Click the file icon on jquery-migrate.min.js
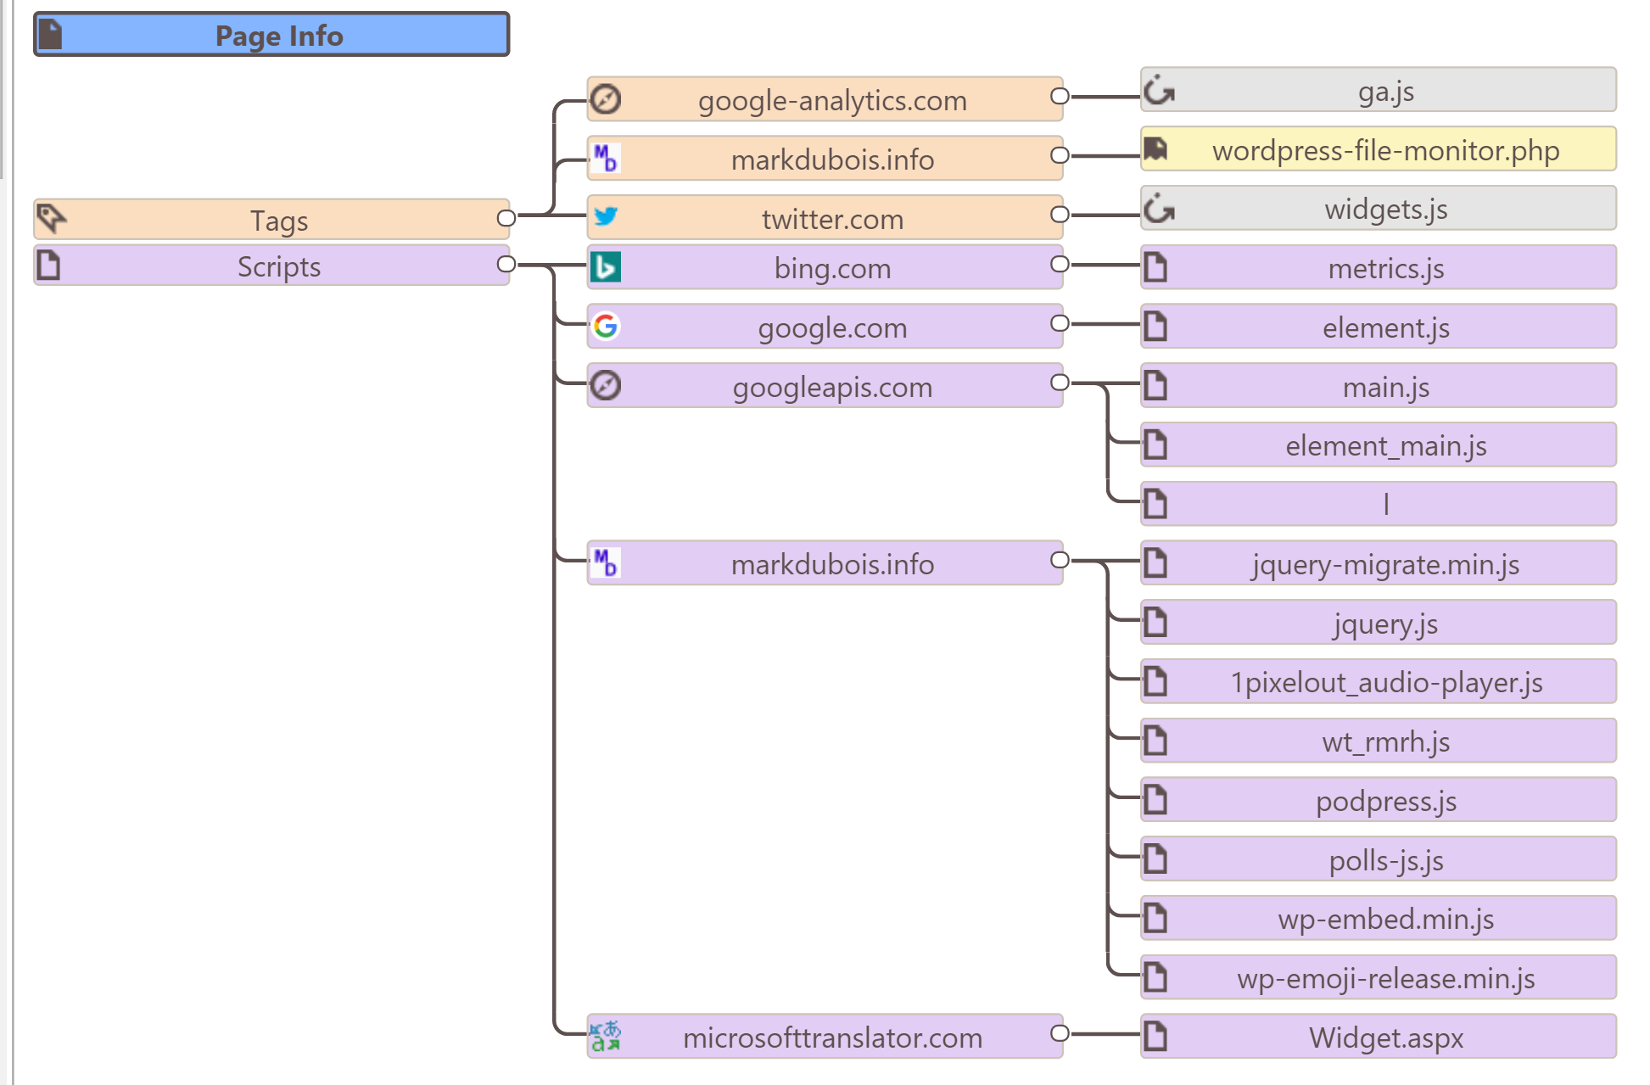 click(x=1155, y=562)
